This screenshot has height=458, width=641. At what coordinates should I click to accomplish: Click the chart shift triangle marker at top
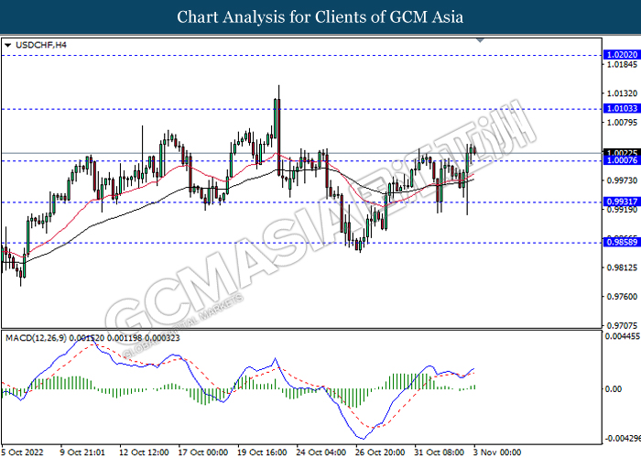[x=481, y=40]
